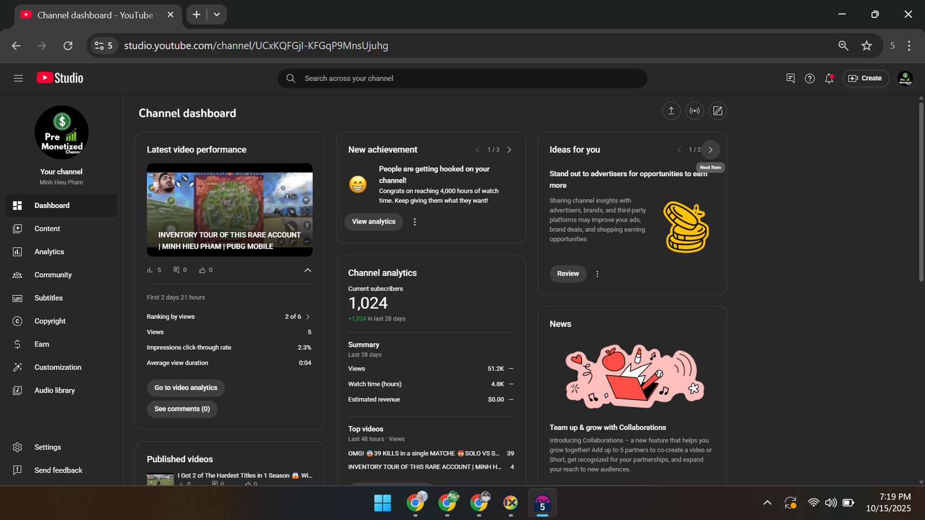Open Windows Start menu on taskbar

click(x=382, y=503)
